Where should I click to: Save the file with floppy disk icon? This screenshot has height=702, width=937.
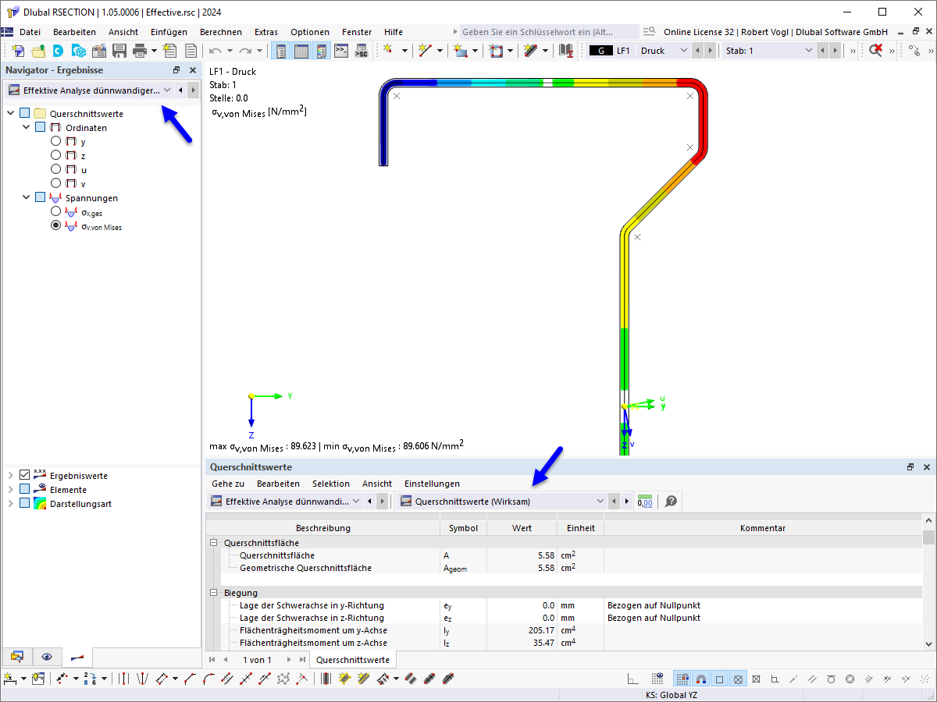(x=119, y=51)
